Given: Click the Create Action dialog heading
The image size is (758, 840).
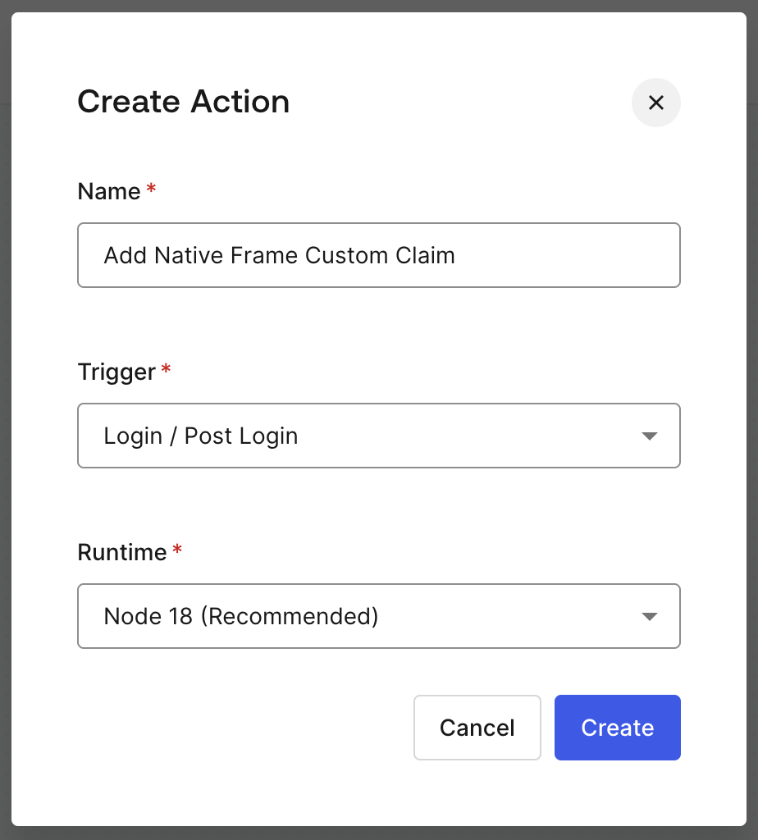Looking at the screenshot, I should [184, 101].
